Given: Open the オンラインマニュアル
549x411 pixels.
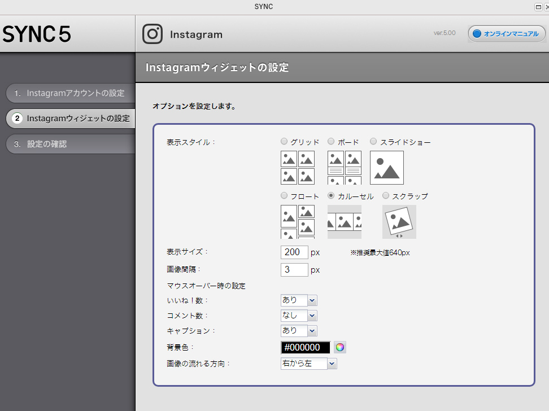Looking at the screenshot, I should (x=506, y=33).
